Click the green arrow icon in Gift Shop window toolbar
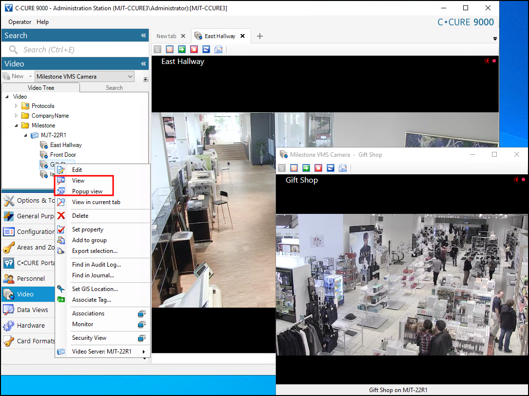 (x=306, y=168)
